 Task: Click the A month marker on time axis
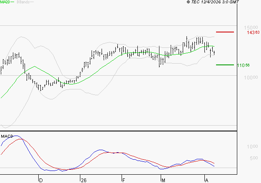206,181
